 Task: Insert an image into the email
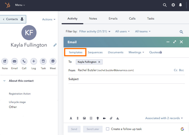click(x=84, y=118)
